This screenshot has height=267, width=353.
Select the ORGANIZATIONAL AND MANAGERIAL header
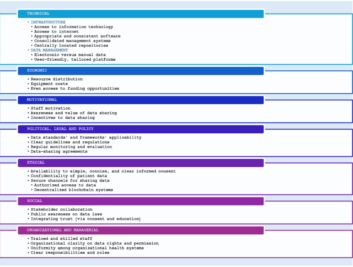pos(141,230)
